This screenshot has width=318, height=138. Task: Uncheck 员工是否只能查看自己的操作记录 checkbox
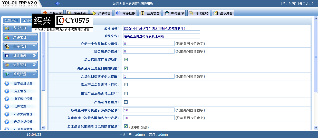[x=126, y=126]
